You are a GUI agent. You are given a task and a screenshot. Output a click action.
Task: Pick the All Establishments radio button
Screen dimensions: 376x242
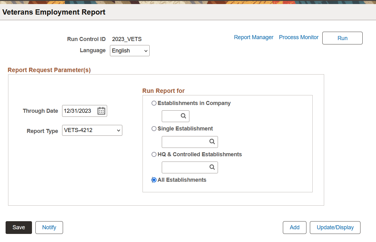[x=154, y=180]
